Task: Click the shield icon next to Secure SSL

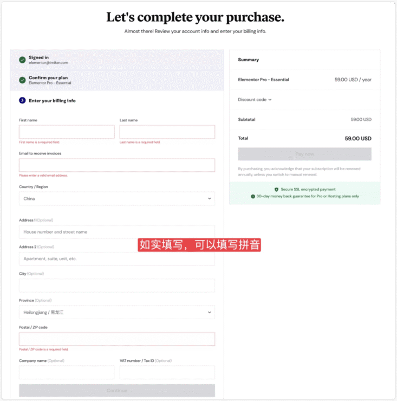Action: pos(276,190)
